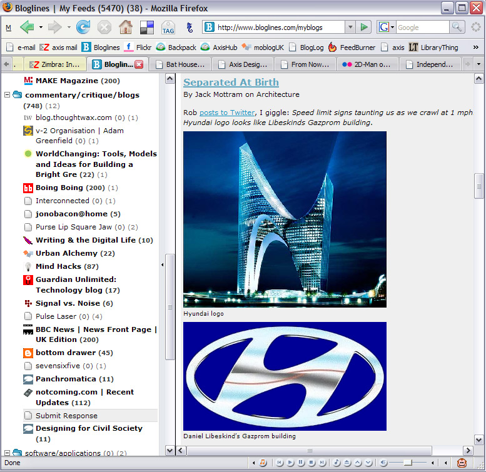Play music with status bar play button
486x472 pixels.
pos(290,463)
